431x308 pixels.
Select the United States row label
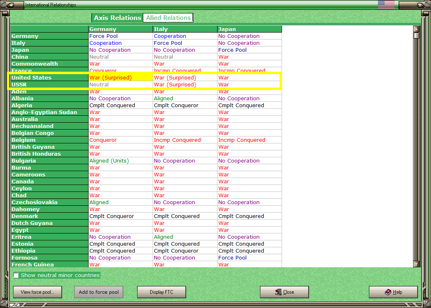pyautogui.click(x=49, y=78)
